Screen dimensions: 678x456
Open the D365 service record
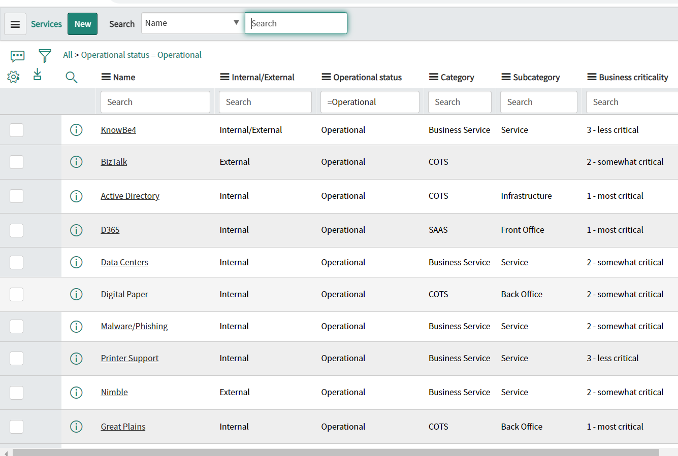point(110,230)
